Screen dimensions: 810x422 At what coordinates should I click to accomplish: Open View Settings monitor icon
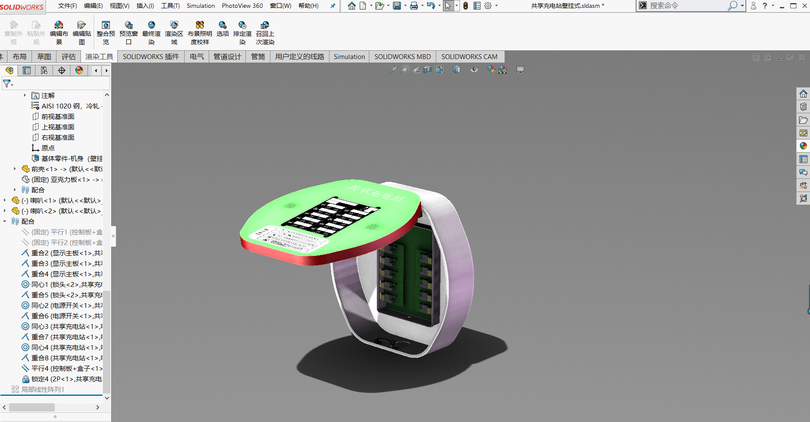click(520, 70)
